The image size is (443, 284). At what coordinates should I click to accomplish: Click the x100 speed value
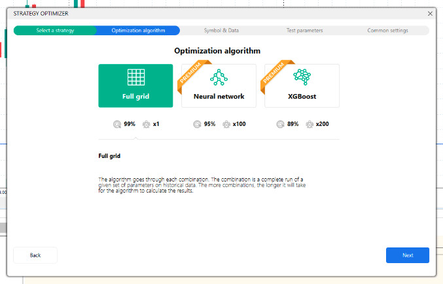tap(239, 124)
